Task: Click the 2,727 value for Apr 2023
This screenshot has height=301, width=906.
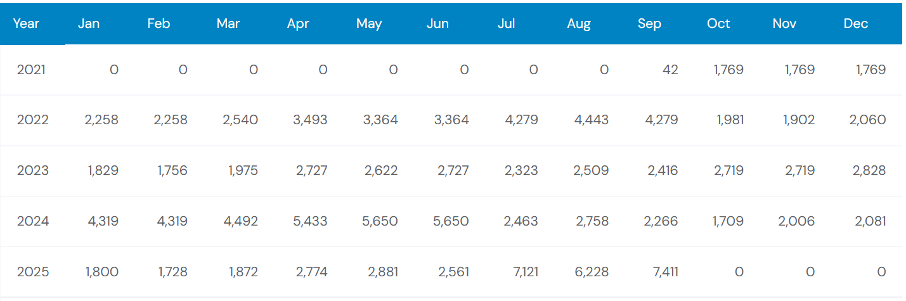Action: (311, 170)
